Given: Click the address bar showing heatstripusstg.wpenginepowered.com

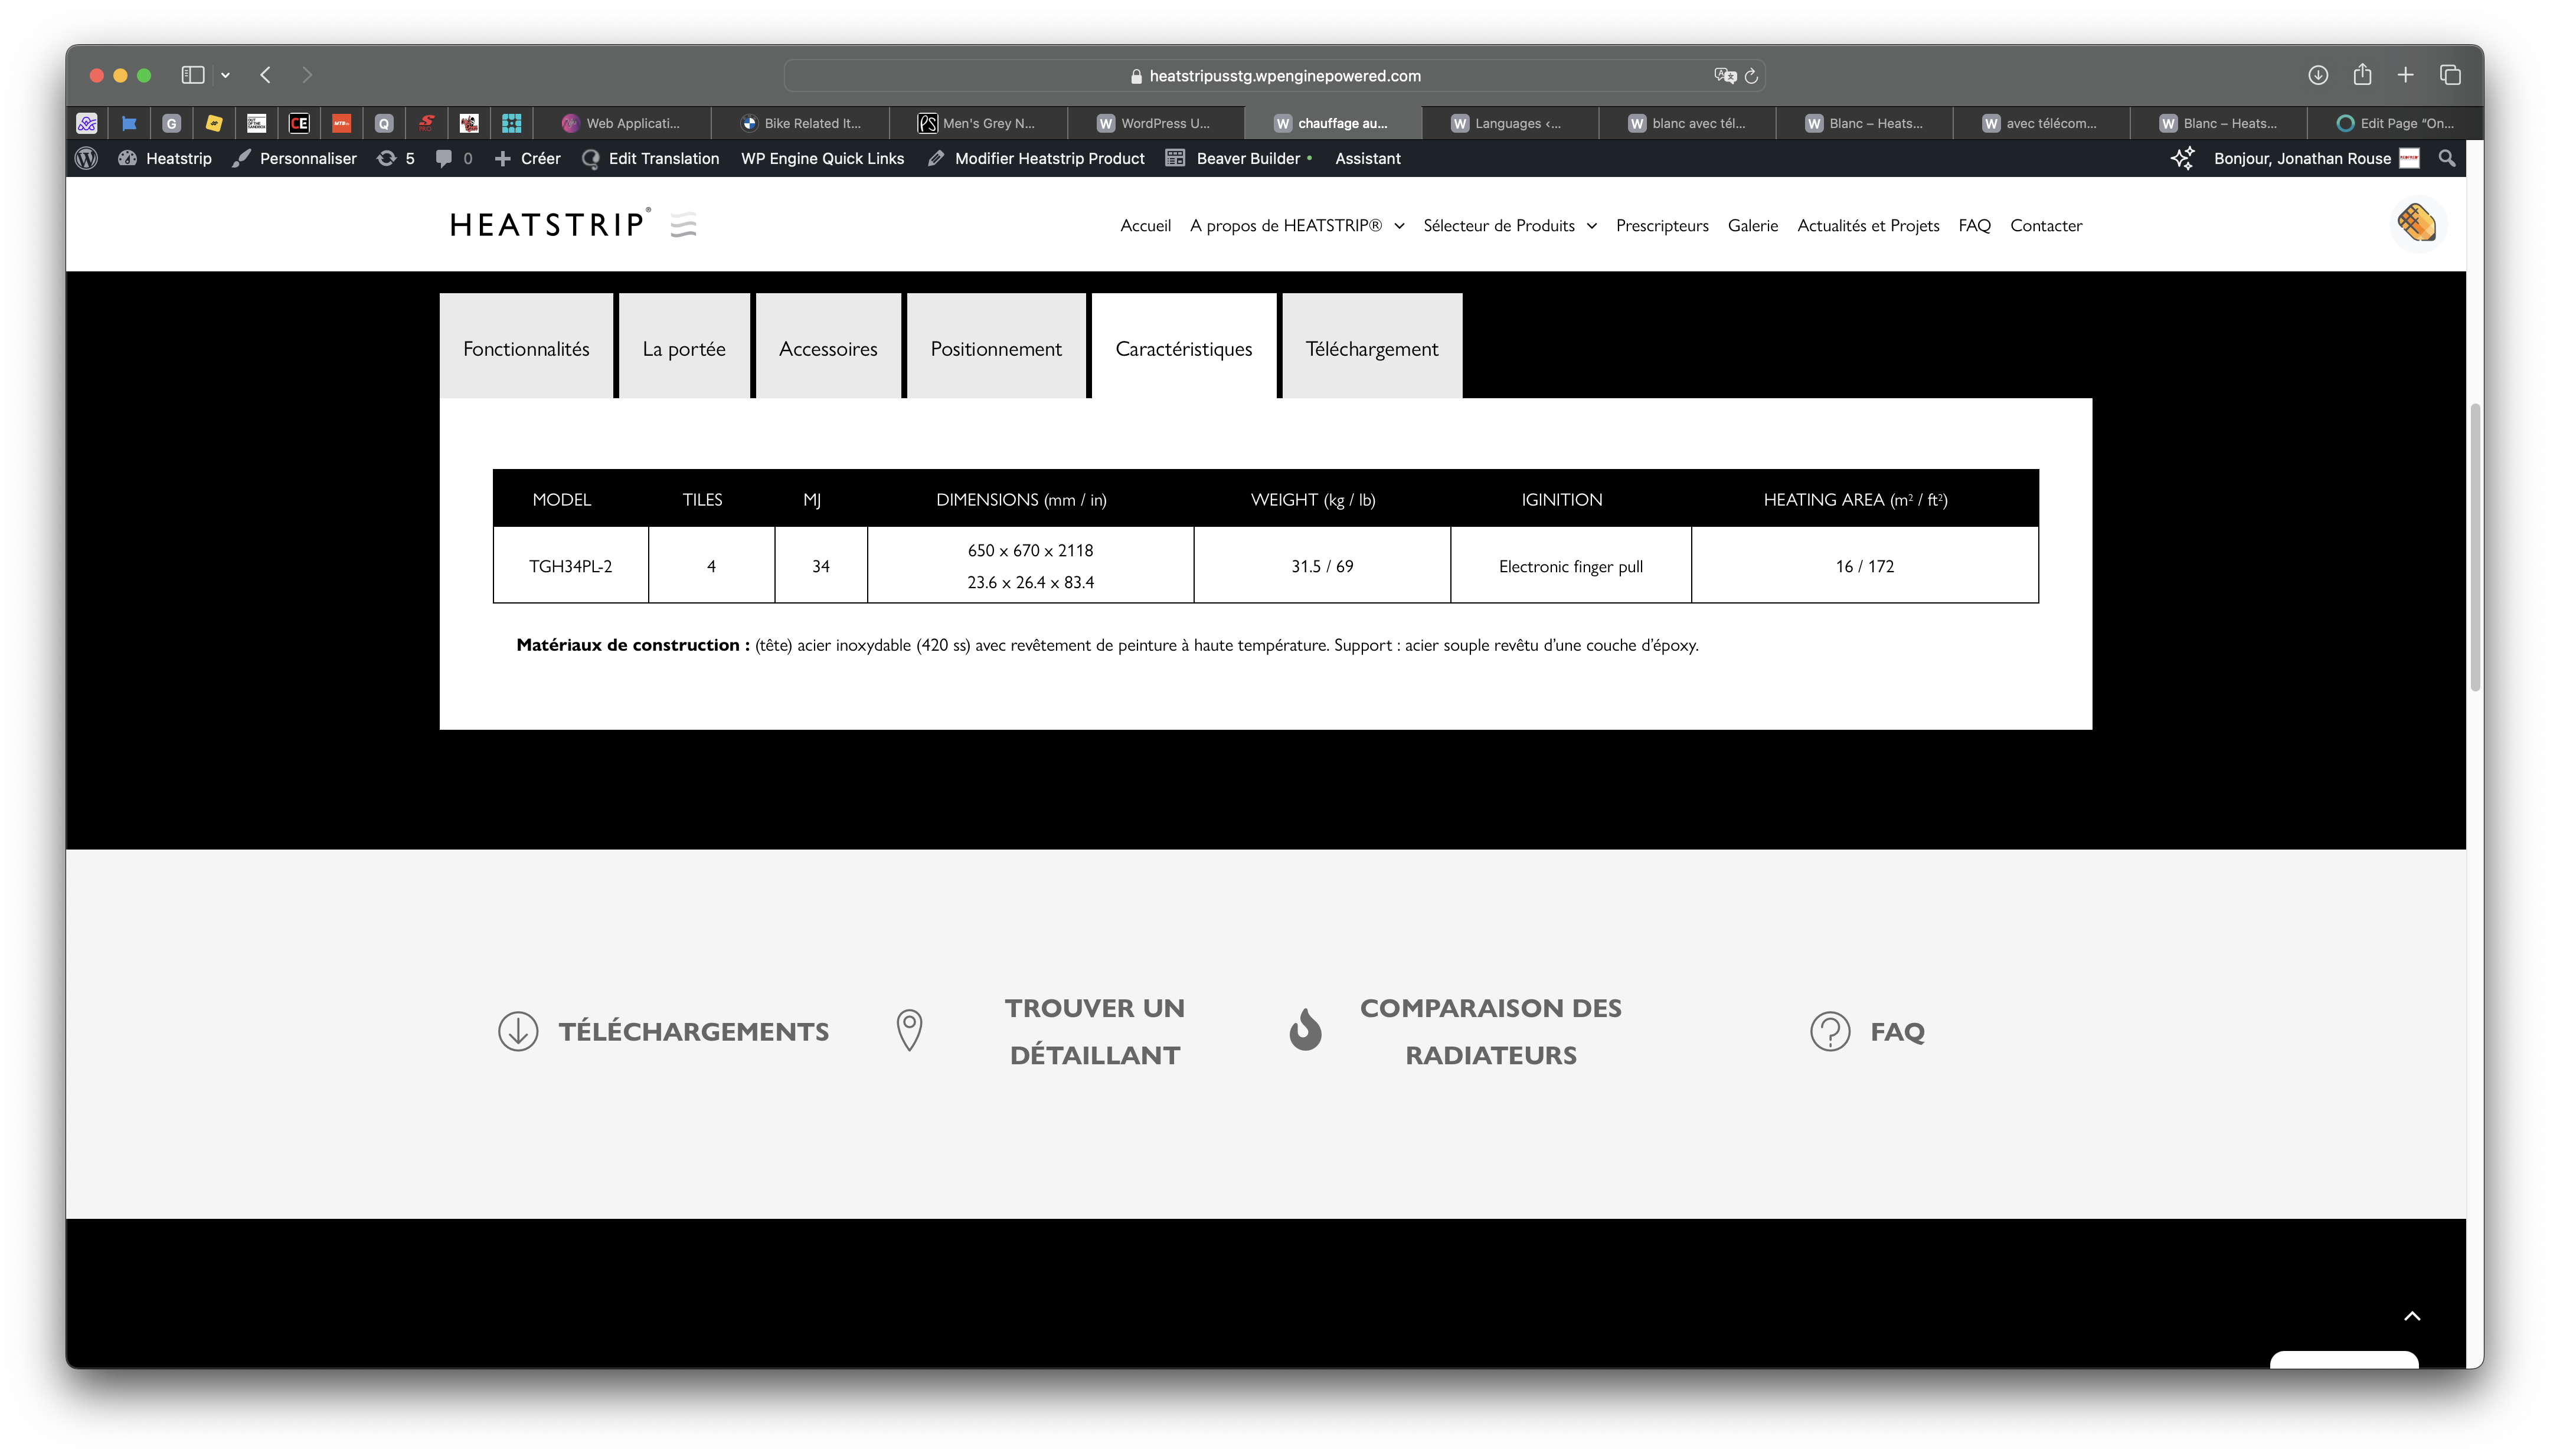Looking at the screenshot, I should point(1273,75).
